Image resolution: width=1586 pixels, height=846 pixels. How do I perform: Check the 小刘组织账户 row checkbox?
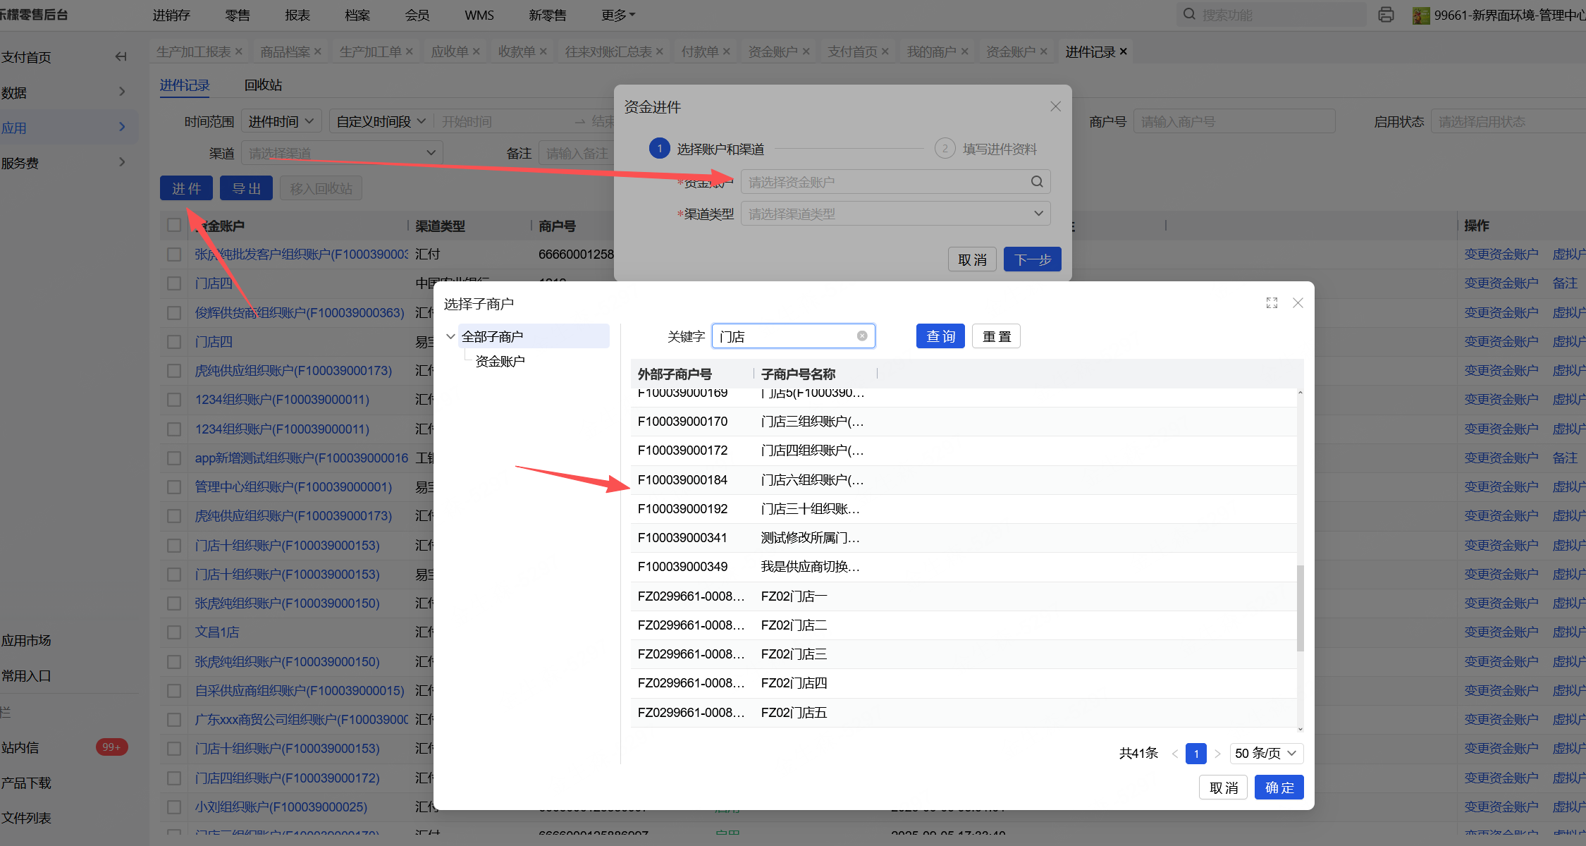[173, 807]
